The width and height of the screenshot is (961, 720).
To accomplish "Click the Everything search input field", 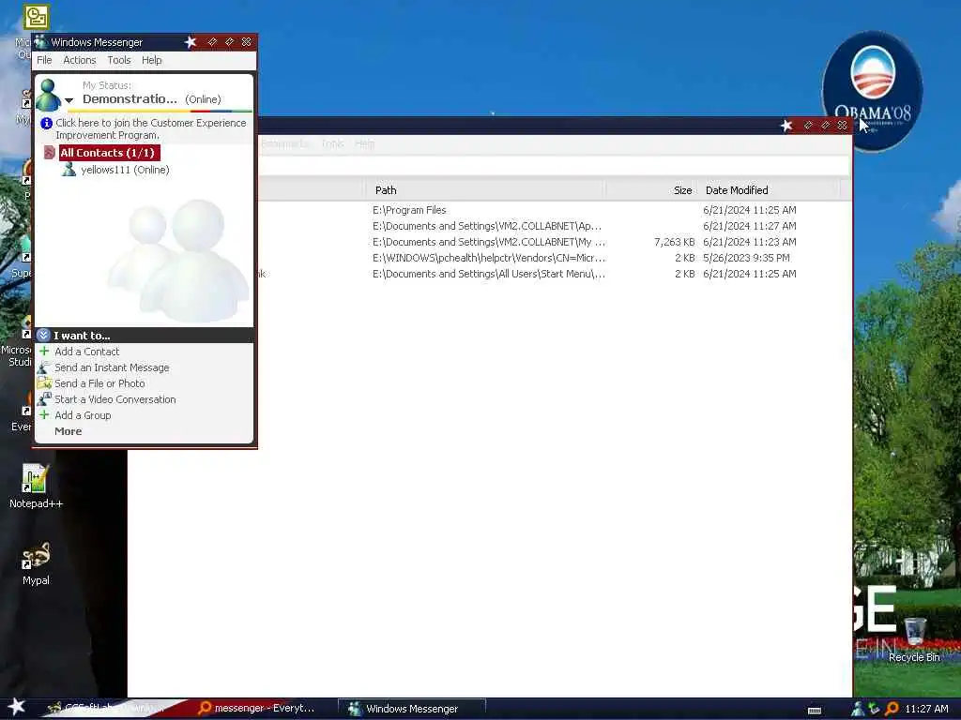I will coord(554,165).
